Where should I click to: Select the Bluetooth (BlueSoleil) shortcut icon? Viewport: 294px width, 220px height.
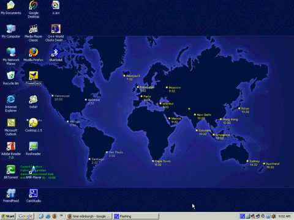[56, 54]
